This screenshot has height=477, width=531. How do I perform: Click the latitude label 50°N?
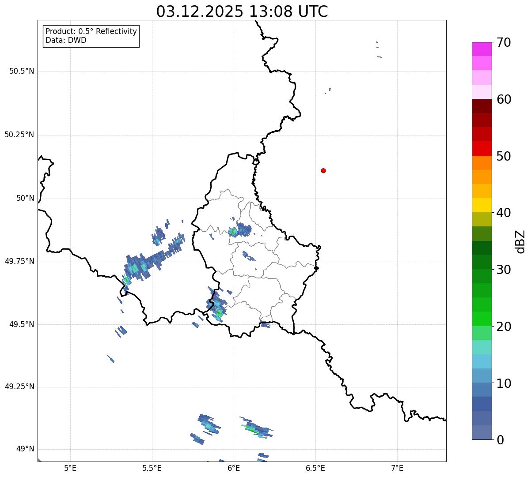25,199
